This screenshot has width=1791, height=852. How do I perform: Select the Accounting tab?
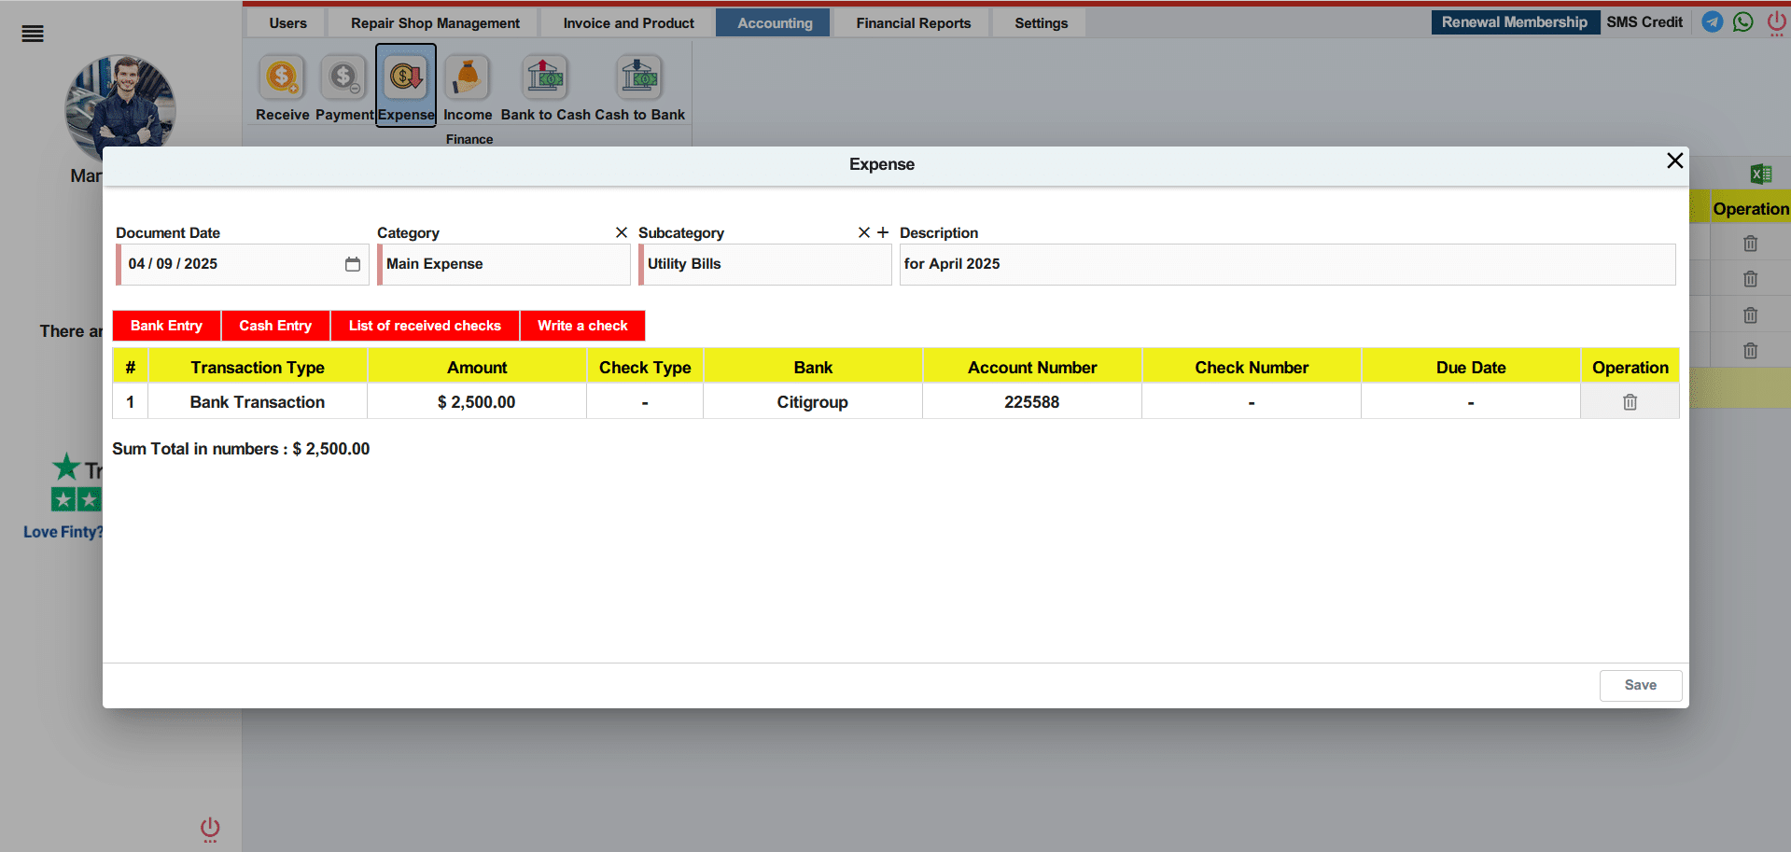(x=775, y=23)
